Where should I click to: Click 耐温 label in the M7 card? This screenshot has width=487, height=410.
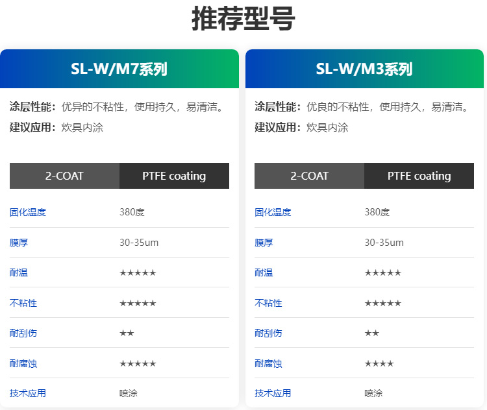click(19, 272)
